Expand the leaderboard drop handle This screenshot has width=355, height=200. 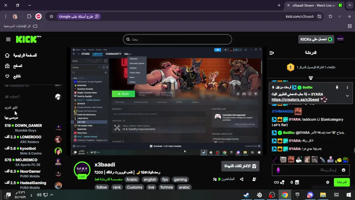point(311,78)
